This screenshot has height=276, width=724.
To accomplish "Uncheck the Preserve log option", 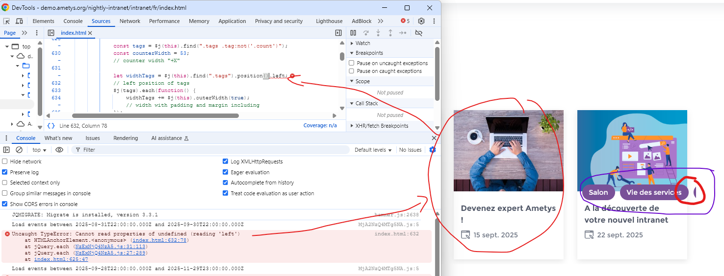I will click(x=5, y=172).
